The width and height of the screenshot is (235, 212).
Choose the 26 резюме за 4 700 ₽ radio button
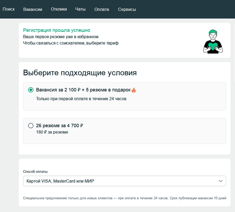click(x=31, y=126)
